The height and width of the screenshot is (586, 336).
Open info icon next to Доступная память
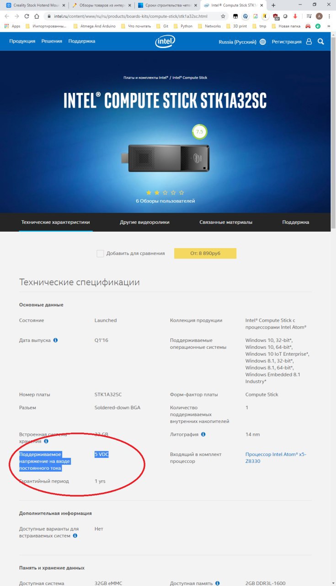217,583
